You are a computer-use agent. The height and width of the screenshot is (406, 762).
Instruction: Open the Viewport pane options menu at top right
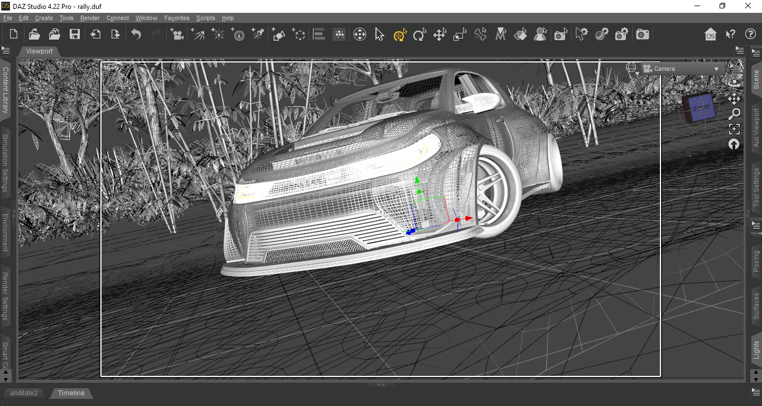pyautogui.click(x=740, y=51)
